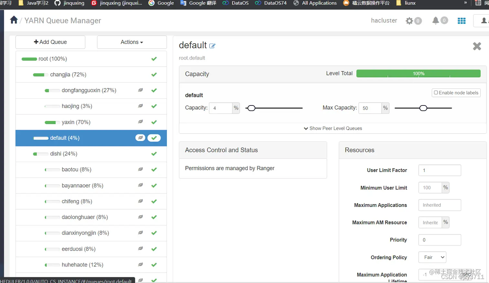
Task: Click the green checkmark in the yaxin row
Action: (x=154, y=122)
